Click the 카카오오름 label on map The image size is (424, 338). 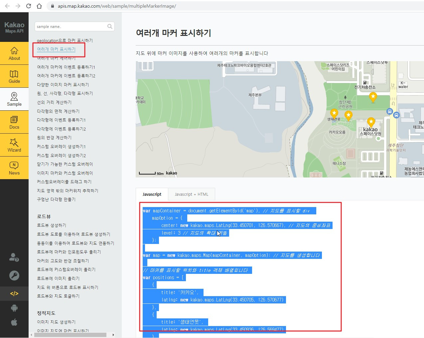coord(337,132)
